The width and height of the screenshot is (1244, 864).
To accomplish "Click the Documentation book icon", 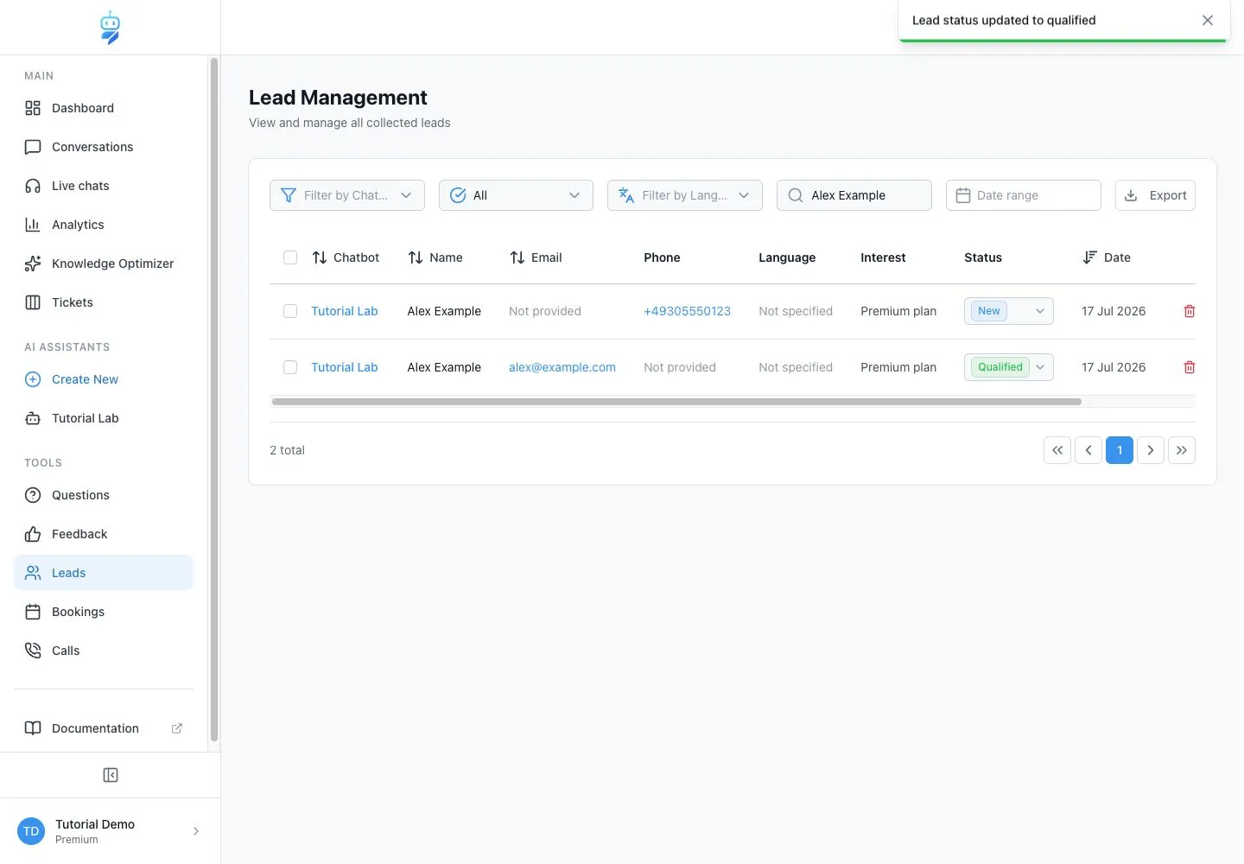I will pos(33,728).
